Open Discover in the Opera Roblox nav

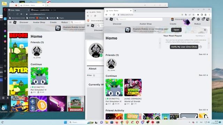coord(24,22)
